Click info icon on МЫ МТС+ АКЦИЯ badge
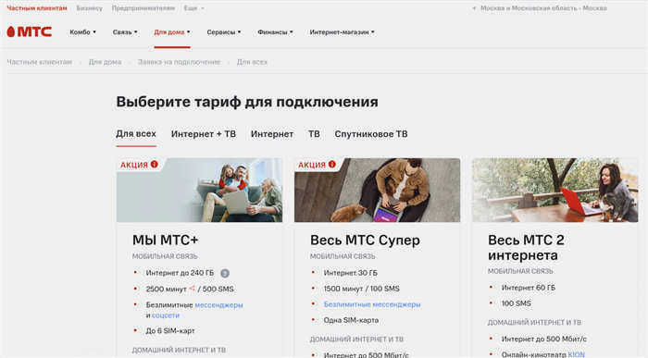Viewport: 648px width, 358px height. (x=155, y=165)
